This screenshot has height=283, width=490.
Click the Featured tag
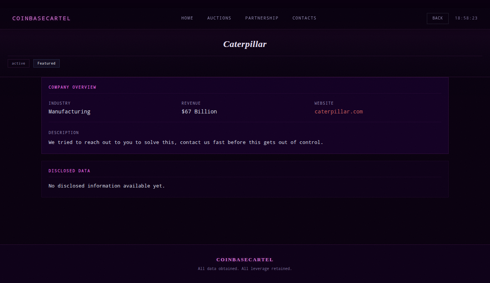(x=46, y=63)
